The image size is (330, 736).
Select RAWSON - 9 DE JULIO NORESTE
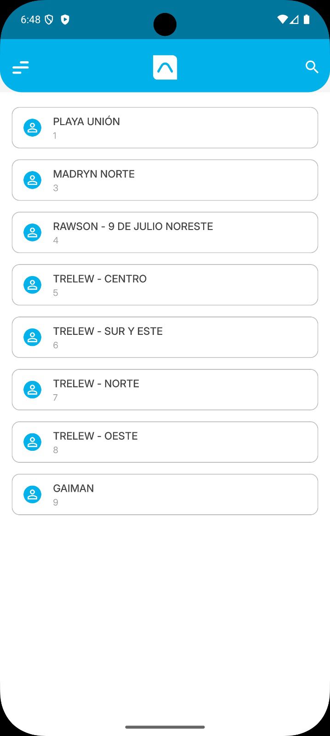coord(165,233)
